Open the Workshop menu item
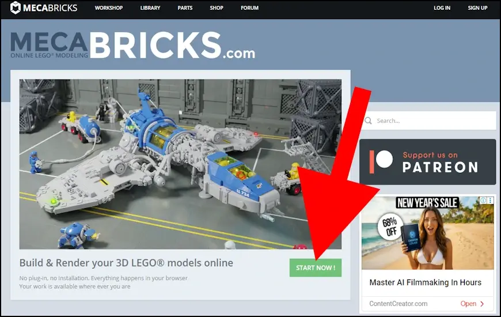 pyautogui.click(x=109, y=8)
